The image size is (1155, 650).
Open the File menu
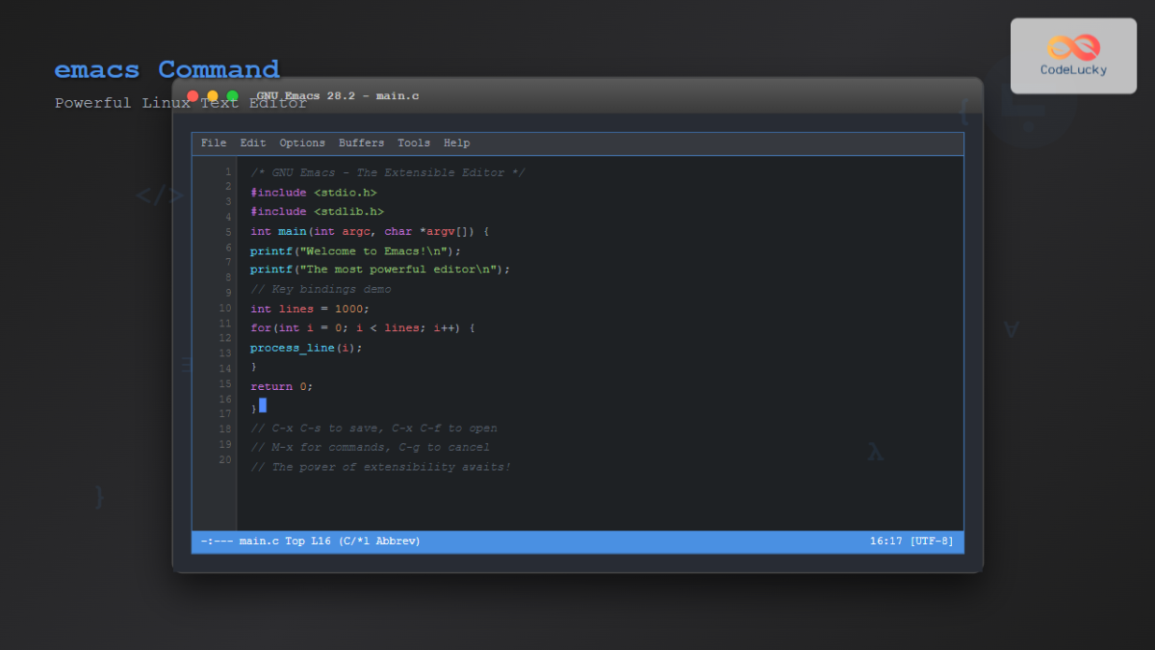(213, 143)
